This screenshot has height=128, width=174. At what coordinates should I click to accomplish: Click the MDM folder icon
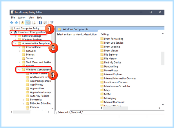(x=102, y=94)
